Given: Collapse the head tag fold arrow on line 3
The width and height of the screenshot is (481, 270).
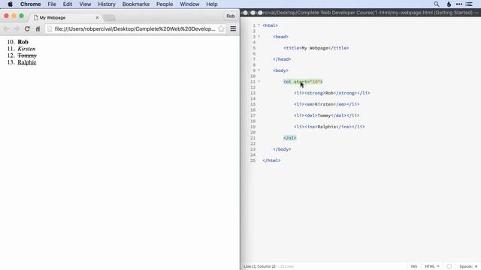Looking at the screenshot, I should [259, 37].
